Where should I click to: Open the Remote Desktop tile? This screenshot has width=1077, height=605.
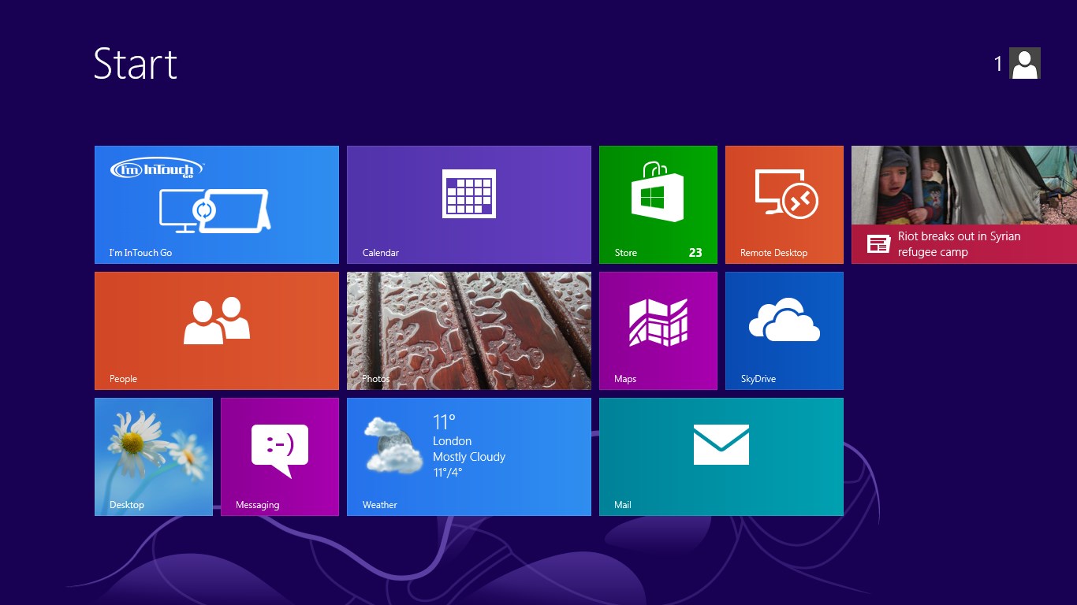click(x=784, y=205)
